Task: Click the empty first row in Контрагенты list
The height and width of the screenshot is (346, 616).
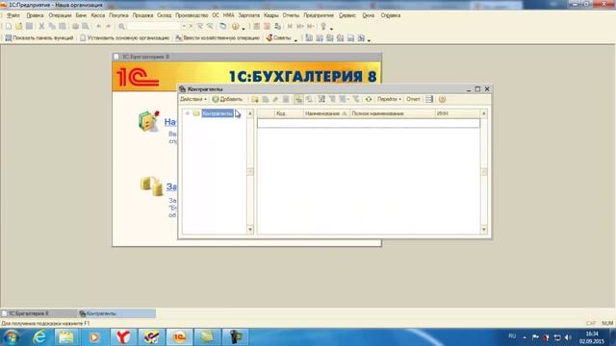Action: point(369,123)
